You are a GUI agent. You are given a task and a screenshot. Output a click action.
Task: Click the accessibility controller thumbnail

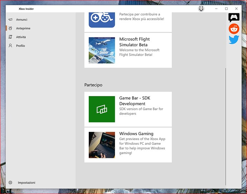coord(102,20)
